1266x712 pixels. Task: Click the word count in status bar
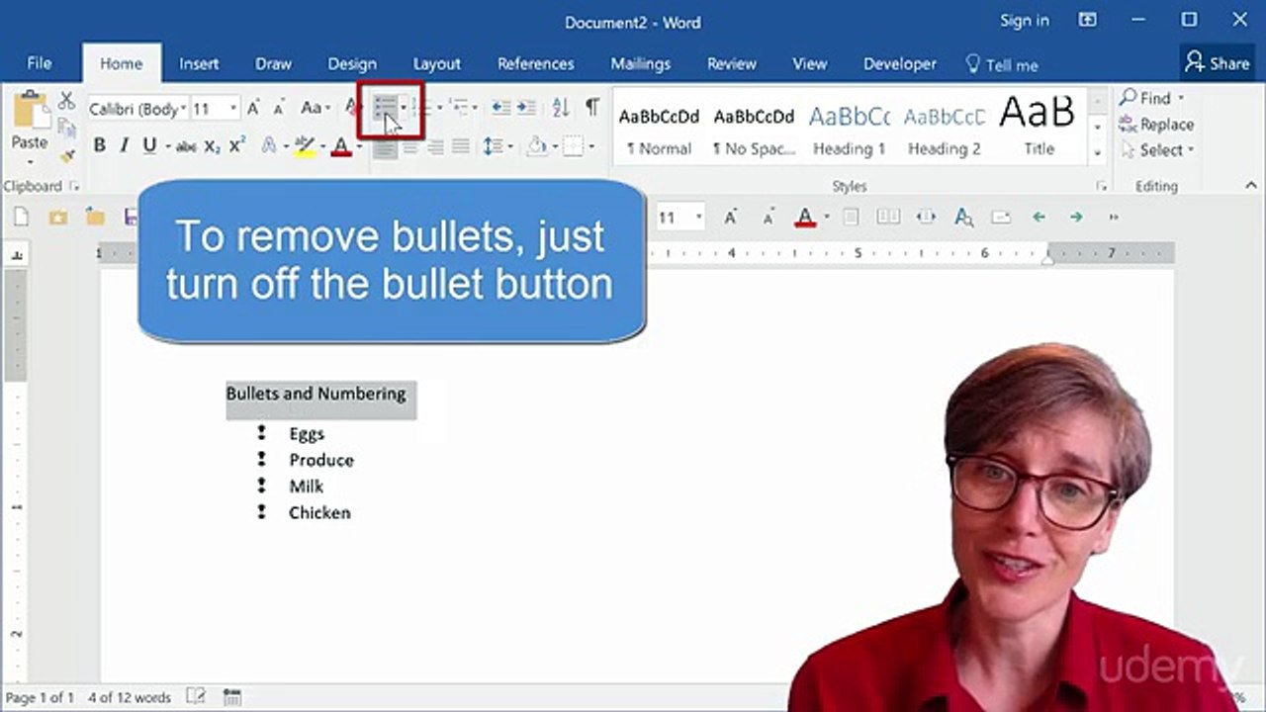coord(129,697)
